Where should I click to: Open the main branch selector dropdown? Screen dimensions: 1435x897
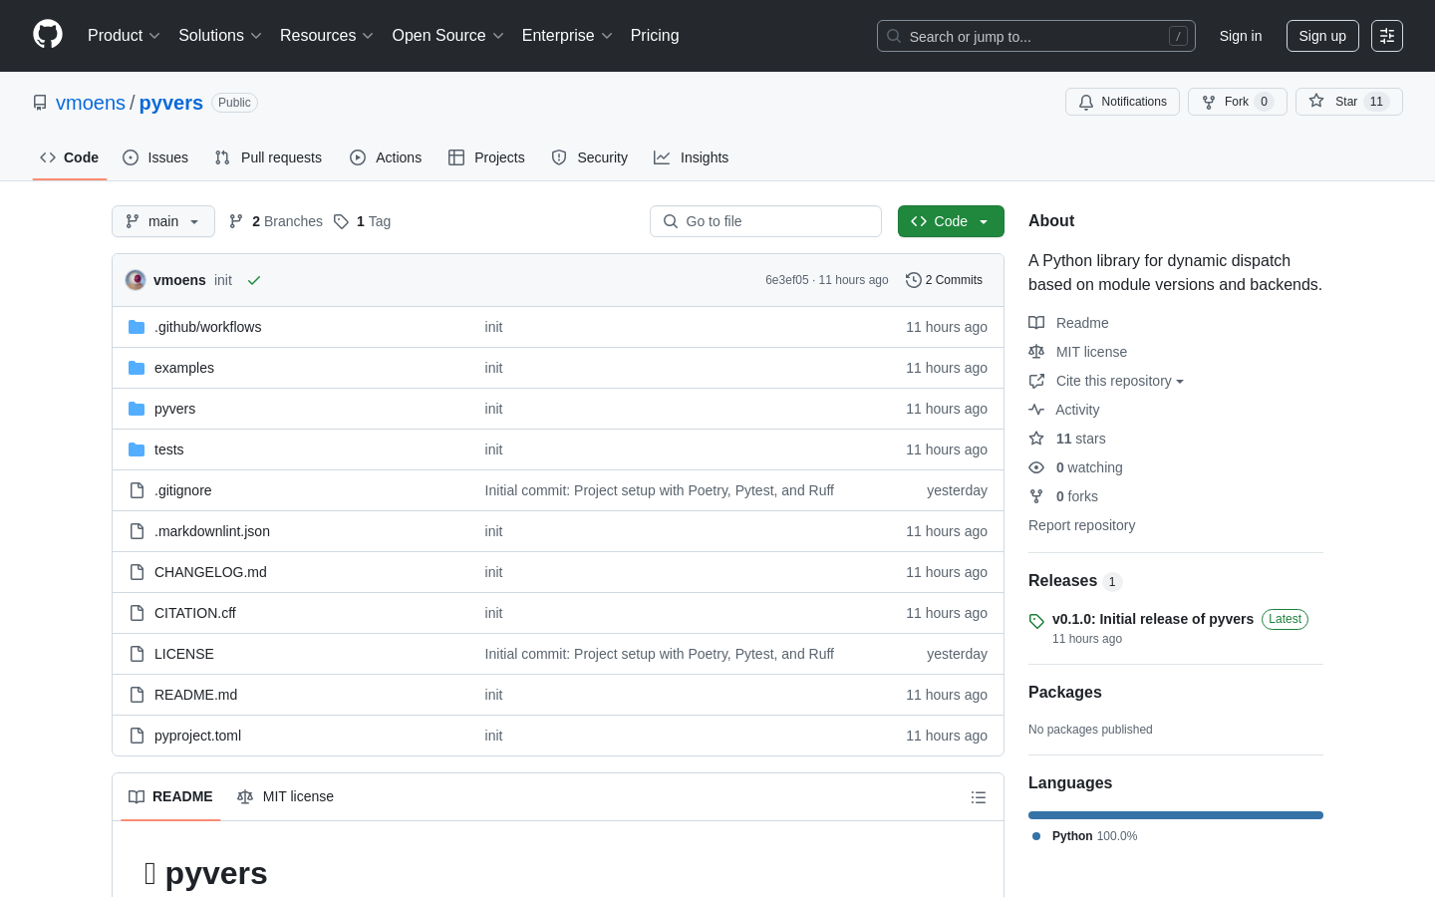pos(163,221)
